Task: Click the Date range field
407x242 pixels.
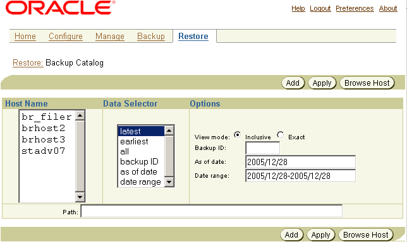Action: (300, 176)
